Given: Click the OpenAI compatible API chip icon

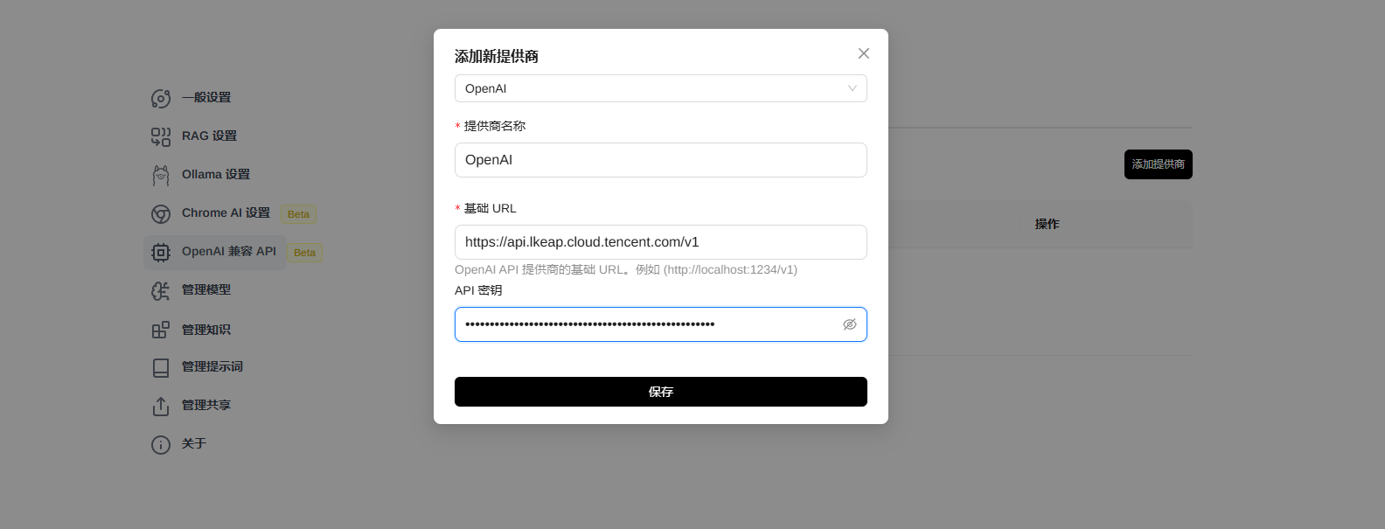Looking at the screenshot, I should coord(161,252).
